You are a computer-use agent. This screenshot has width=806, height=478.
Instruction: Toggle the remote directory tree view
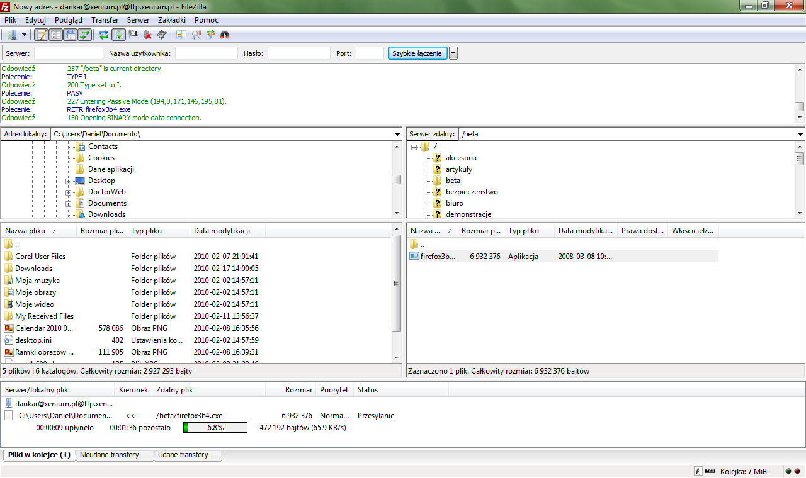tap(71, 35)
